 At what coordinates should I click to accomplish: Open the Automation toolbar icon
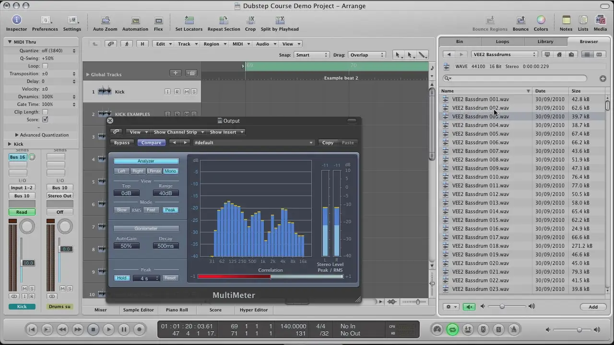(135, 21)
